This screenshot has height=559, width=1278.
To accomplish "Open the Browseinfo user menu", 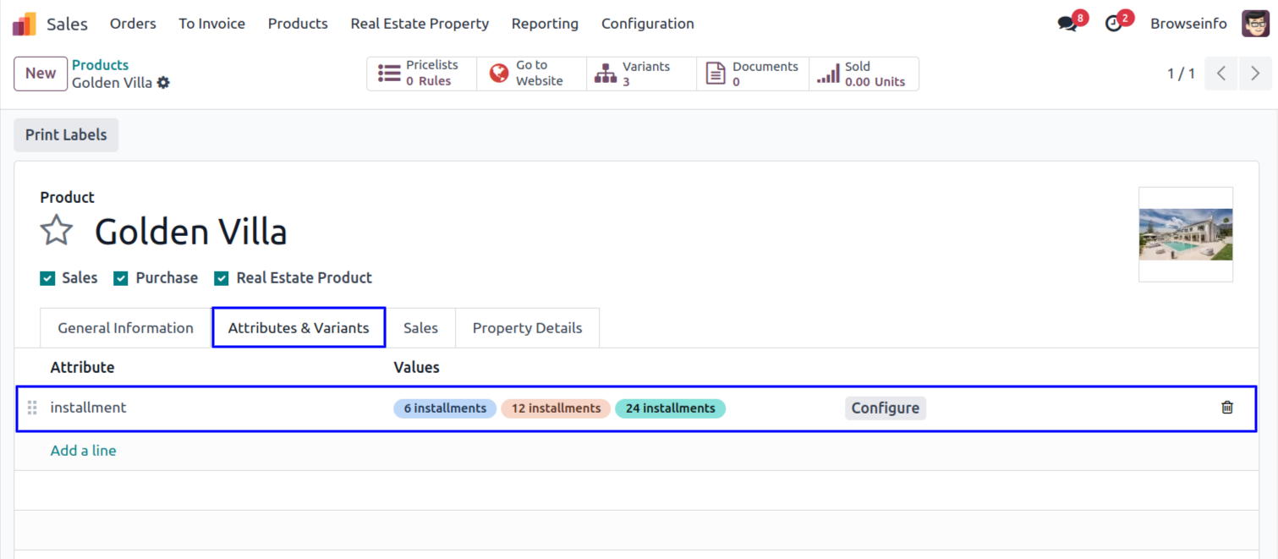I will 1188,24.
